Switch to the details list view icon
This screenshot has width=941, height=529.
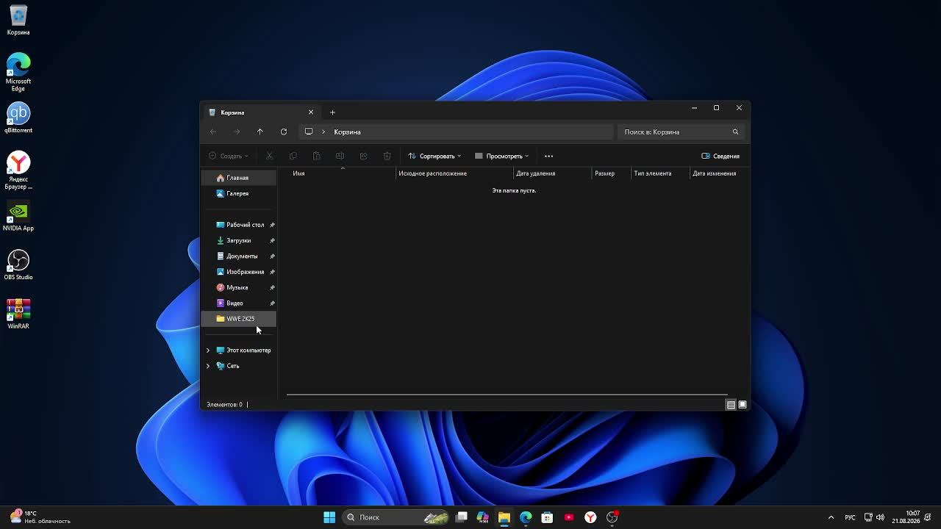click(731, 405)
